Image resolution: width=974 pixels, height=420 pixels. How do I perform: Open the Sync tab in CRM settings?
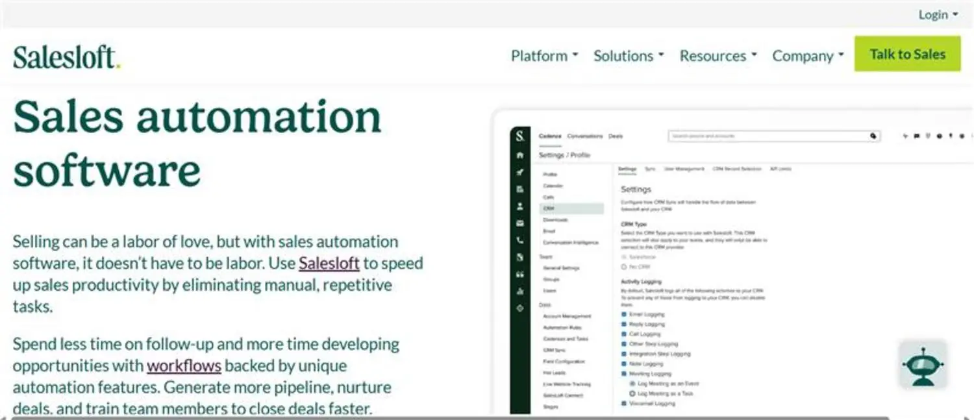[x=649, y=169]
